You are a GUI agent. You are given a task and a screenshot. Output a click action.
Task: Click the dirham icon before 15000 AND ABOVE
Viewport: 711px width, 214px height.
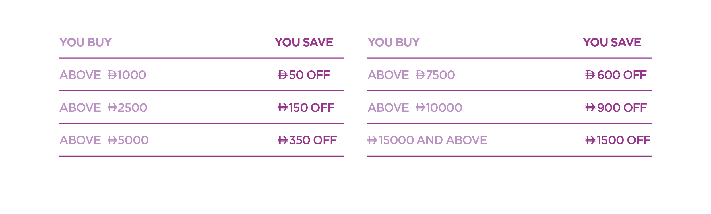[372, 140]
